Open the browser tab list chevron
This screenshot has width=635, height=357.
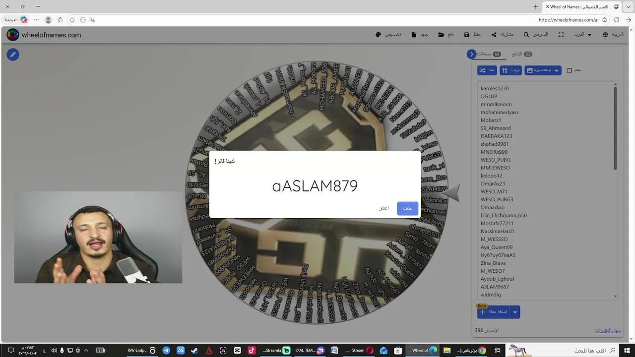(x=629, y=6)
